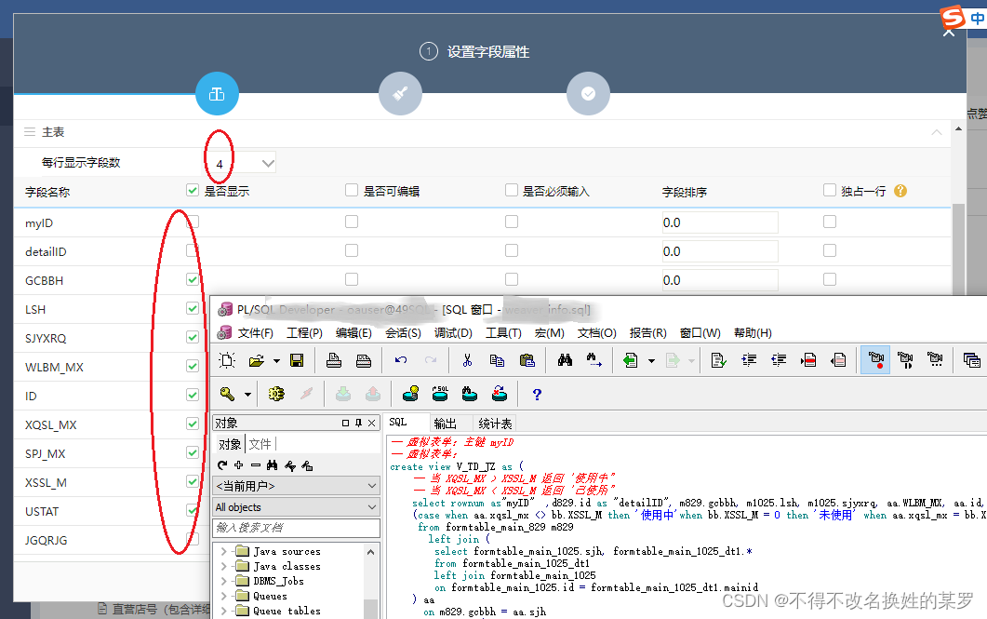Expand the Java sources tree node
This screenshot has height=619, width=987.
tap(223, 551)
